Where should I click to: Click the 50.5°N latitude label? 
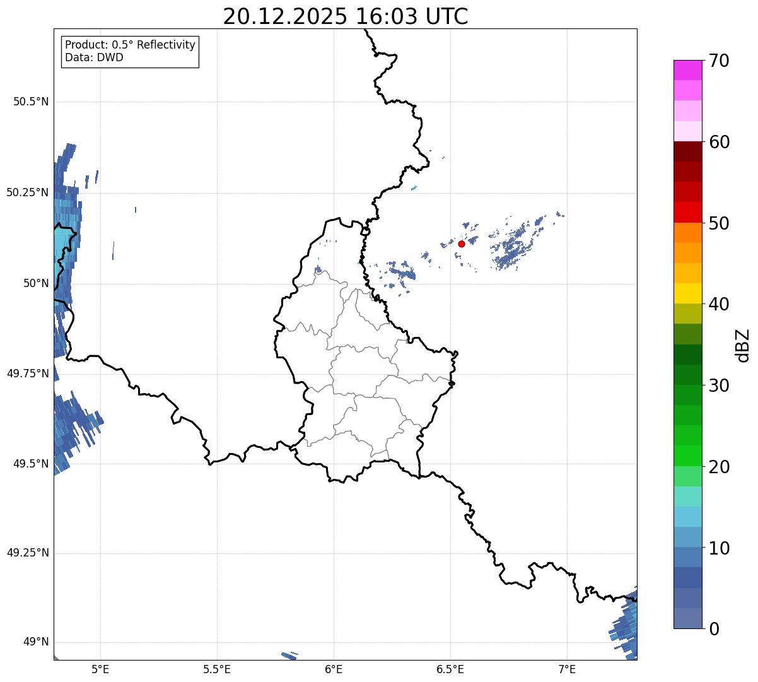(x=31, y=102)
